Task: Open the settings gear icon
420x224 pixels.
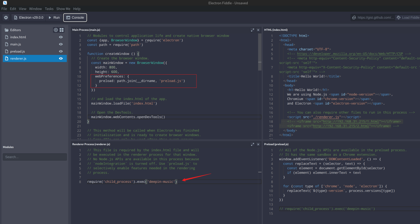Action: pyautogui.click(x=6, y=17)
